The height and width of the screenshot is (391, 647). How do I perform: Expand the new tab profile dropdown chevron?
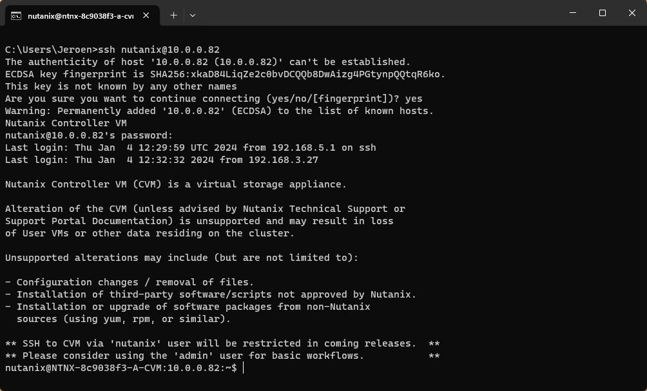[192, 15]
